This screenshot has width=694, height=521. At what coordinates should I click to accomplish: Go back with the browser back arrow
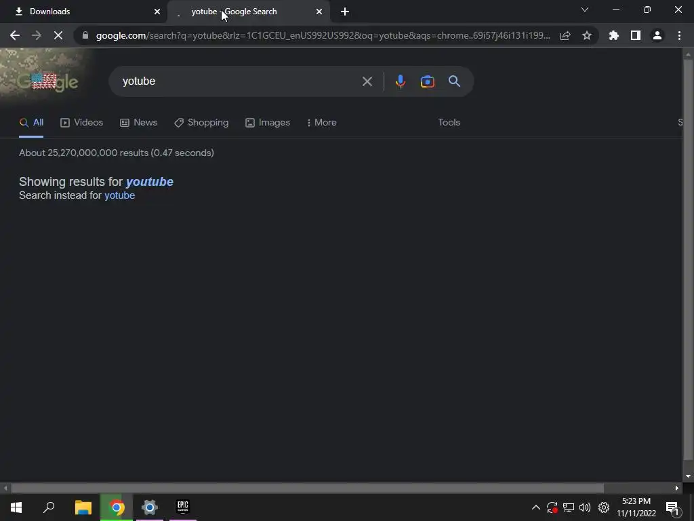click(15, 35)
